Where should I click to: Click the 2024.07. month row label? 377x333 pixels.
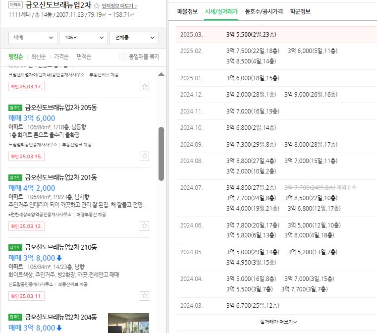click(x=192, y=187)
